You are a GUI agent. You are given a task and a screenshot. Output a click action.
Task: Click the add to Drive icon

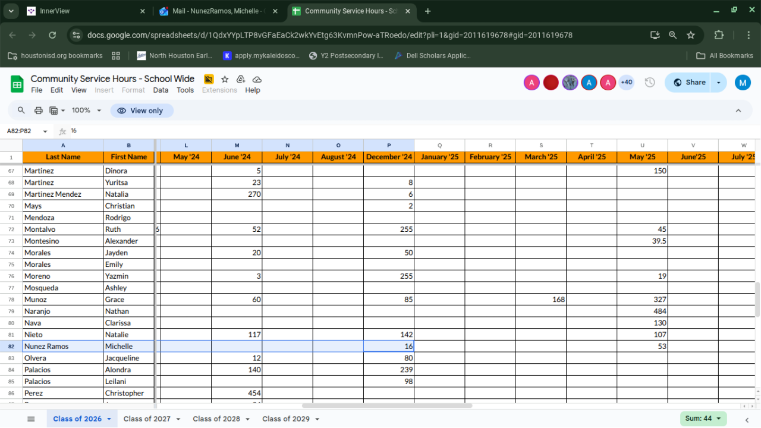[x=241, y=79]
